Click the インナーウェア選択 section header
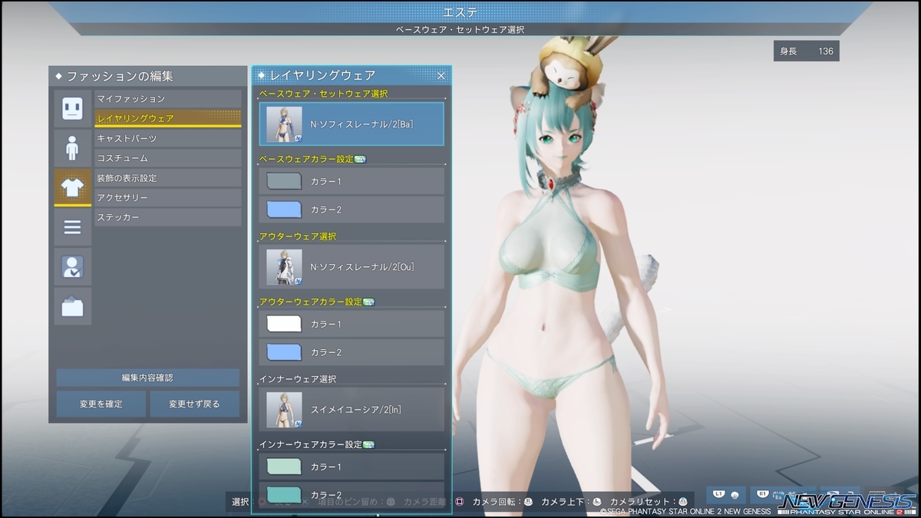Viewport: 921px width, 518px height. [x=298, y=379]
